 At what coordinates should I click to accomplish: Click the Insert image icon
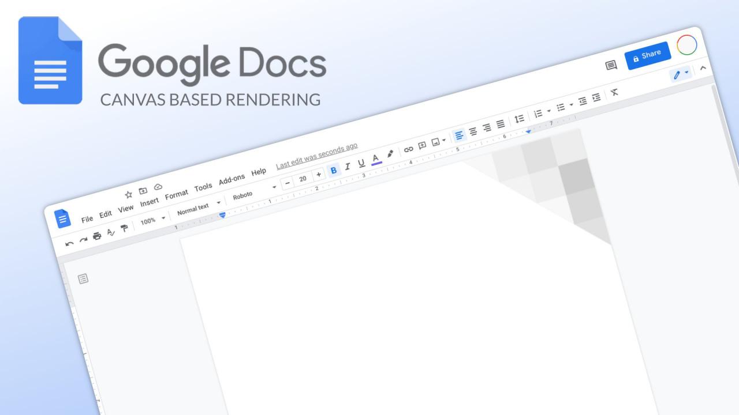click(435, 141)
